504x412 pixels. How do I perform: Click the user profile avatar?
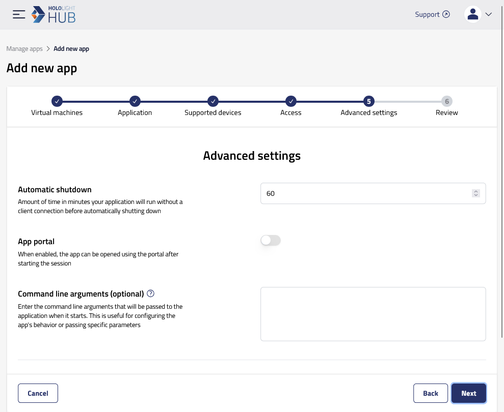click(472, 14)
